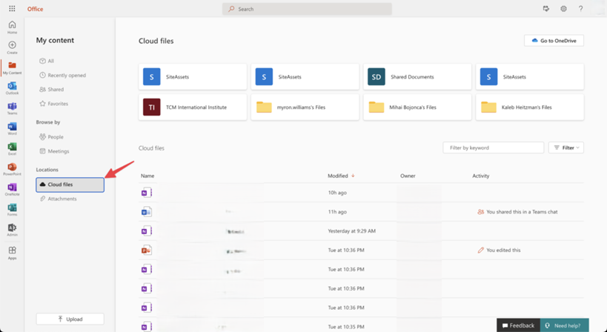
Task: Show the Attachments location
Action: (x=62, y=199)
